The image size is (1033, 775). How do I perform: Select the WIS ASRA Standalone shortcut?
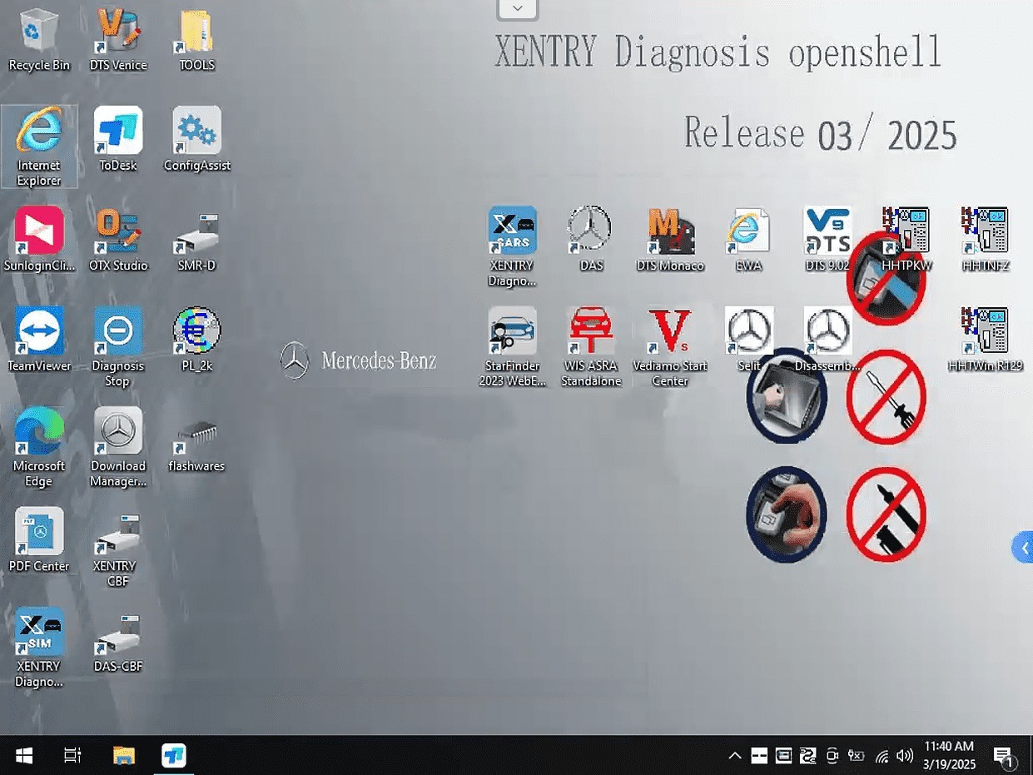(591, 347)
